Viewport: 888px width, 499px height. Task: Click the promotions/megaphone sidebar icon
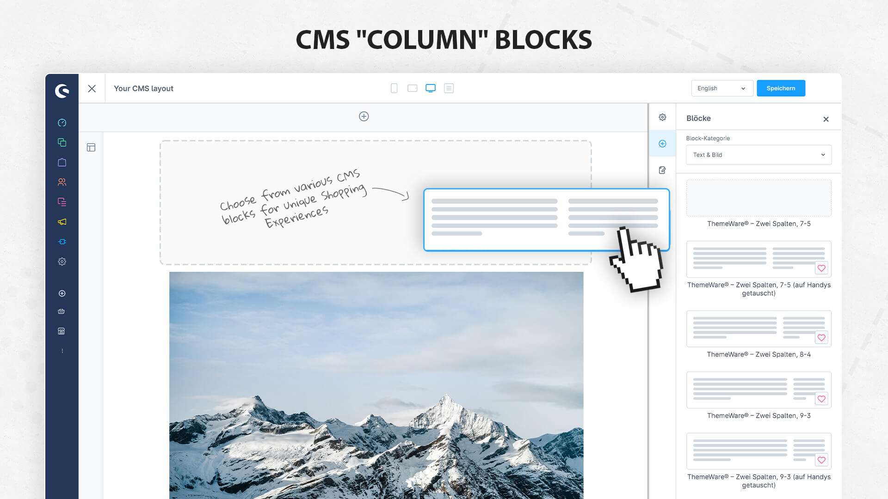point(61,221)
